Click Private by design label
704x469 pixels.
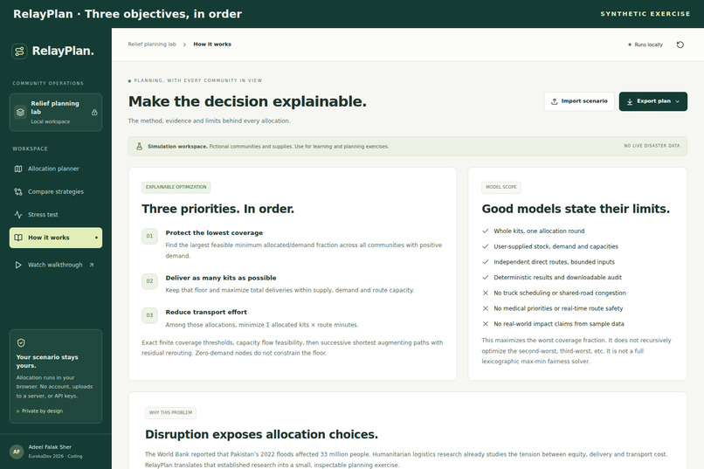click(x=39, y=411)
